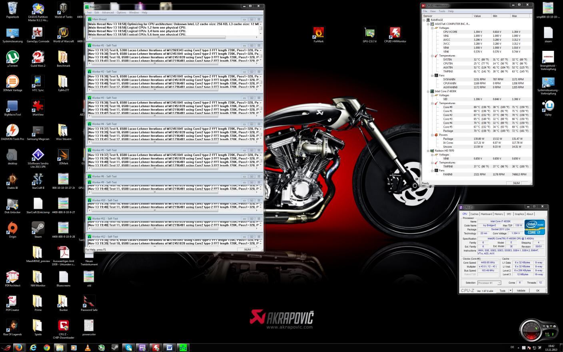Screen dimensions: 563x352
Task: Switch to the Caches tab in CPU-Z
Action: coord(474,214)
